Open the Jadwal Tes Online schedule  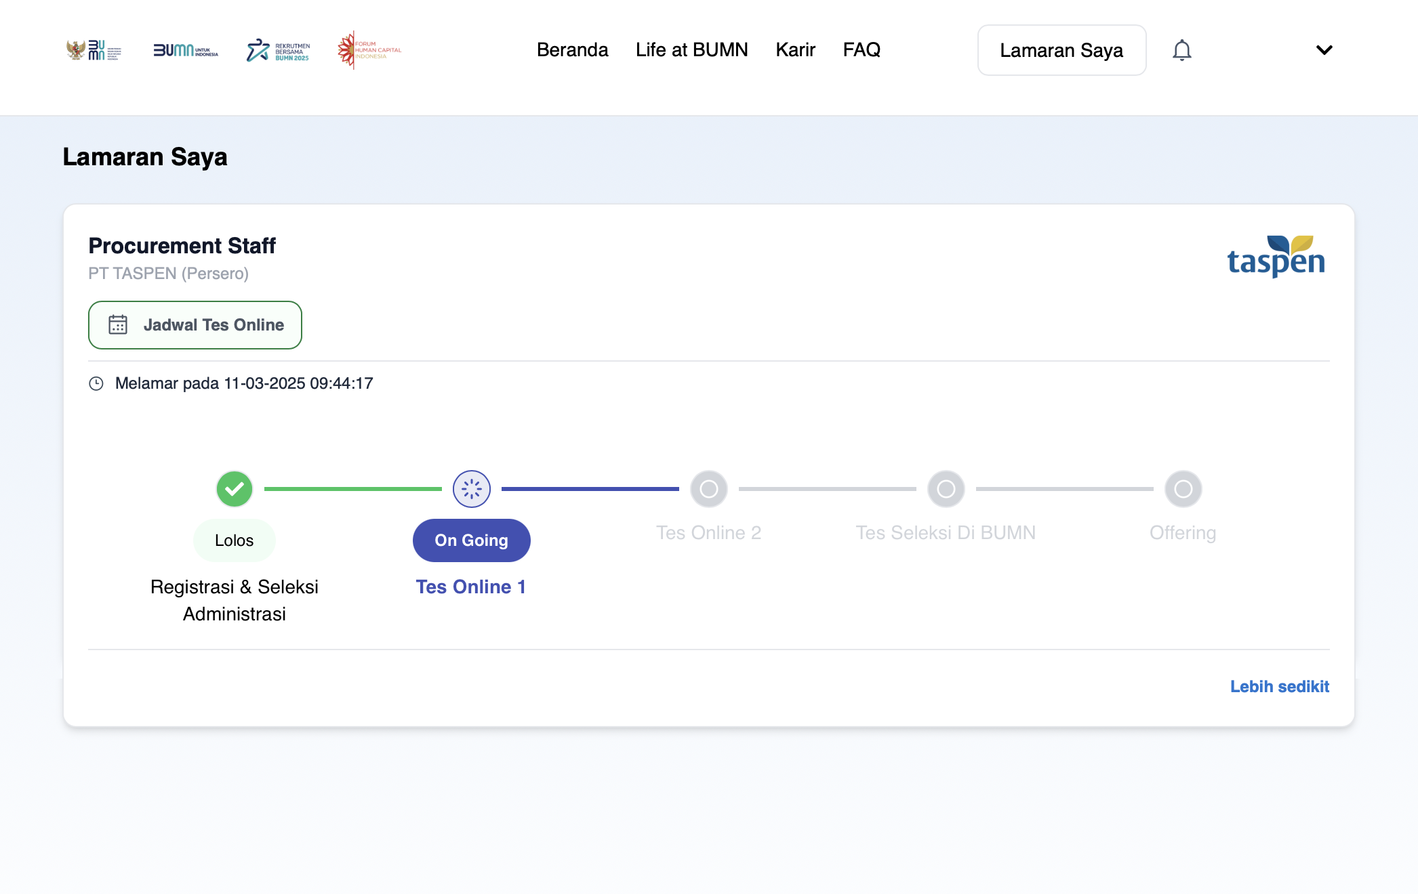(x=195, y=325)
